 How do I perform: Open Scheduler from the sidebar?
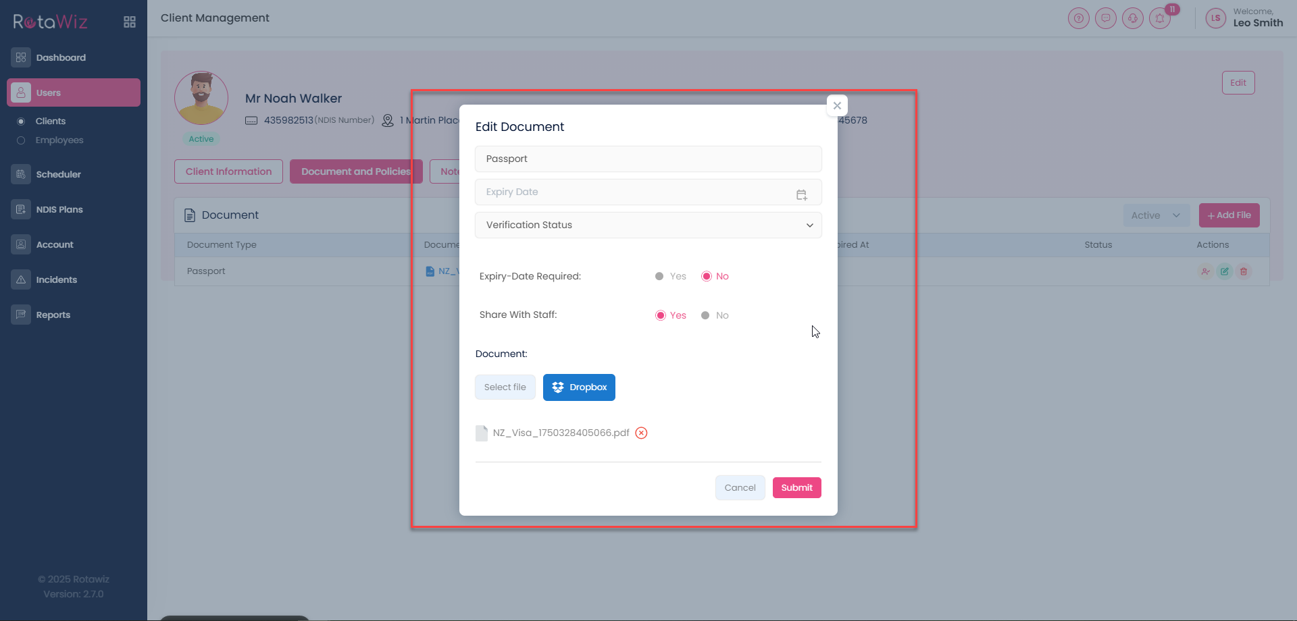[x=58, y=174]
